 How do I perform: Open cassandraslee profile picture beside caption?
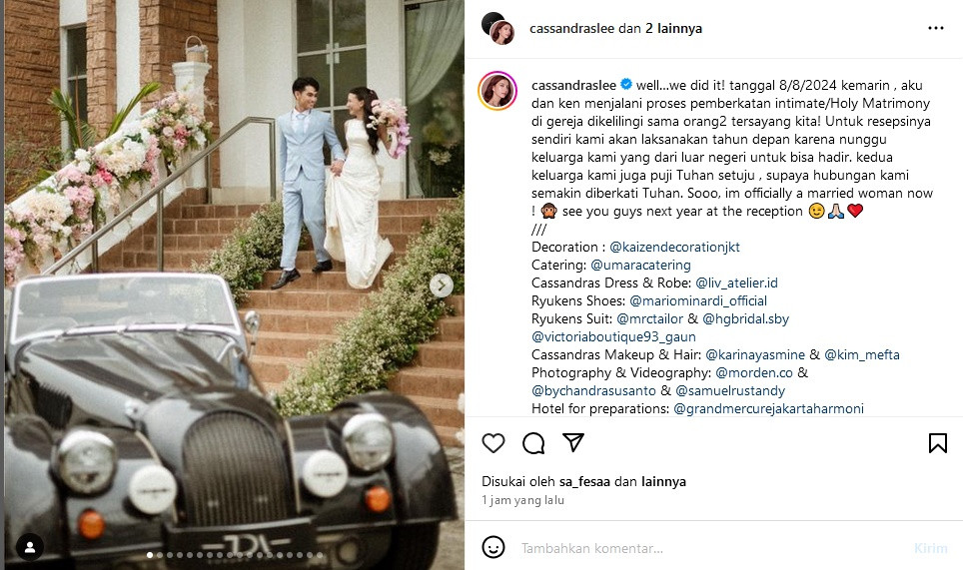[x=498, y=91]
